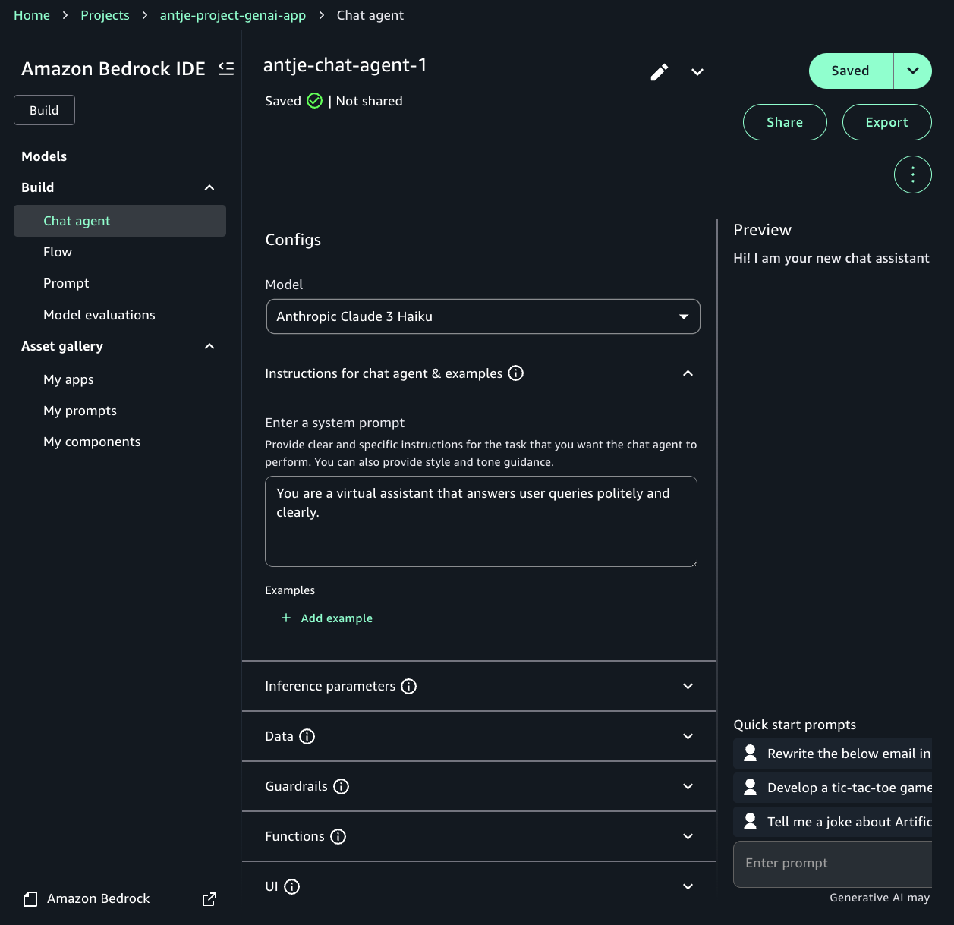This screenshot has height=925, width=954.
Task: Click the Saved button
Action: coord(851,71)
